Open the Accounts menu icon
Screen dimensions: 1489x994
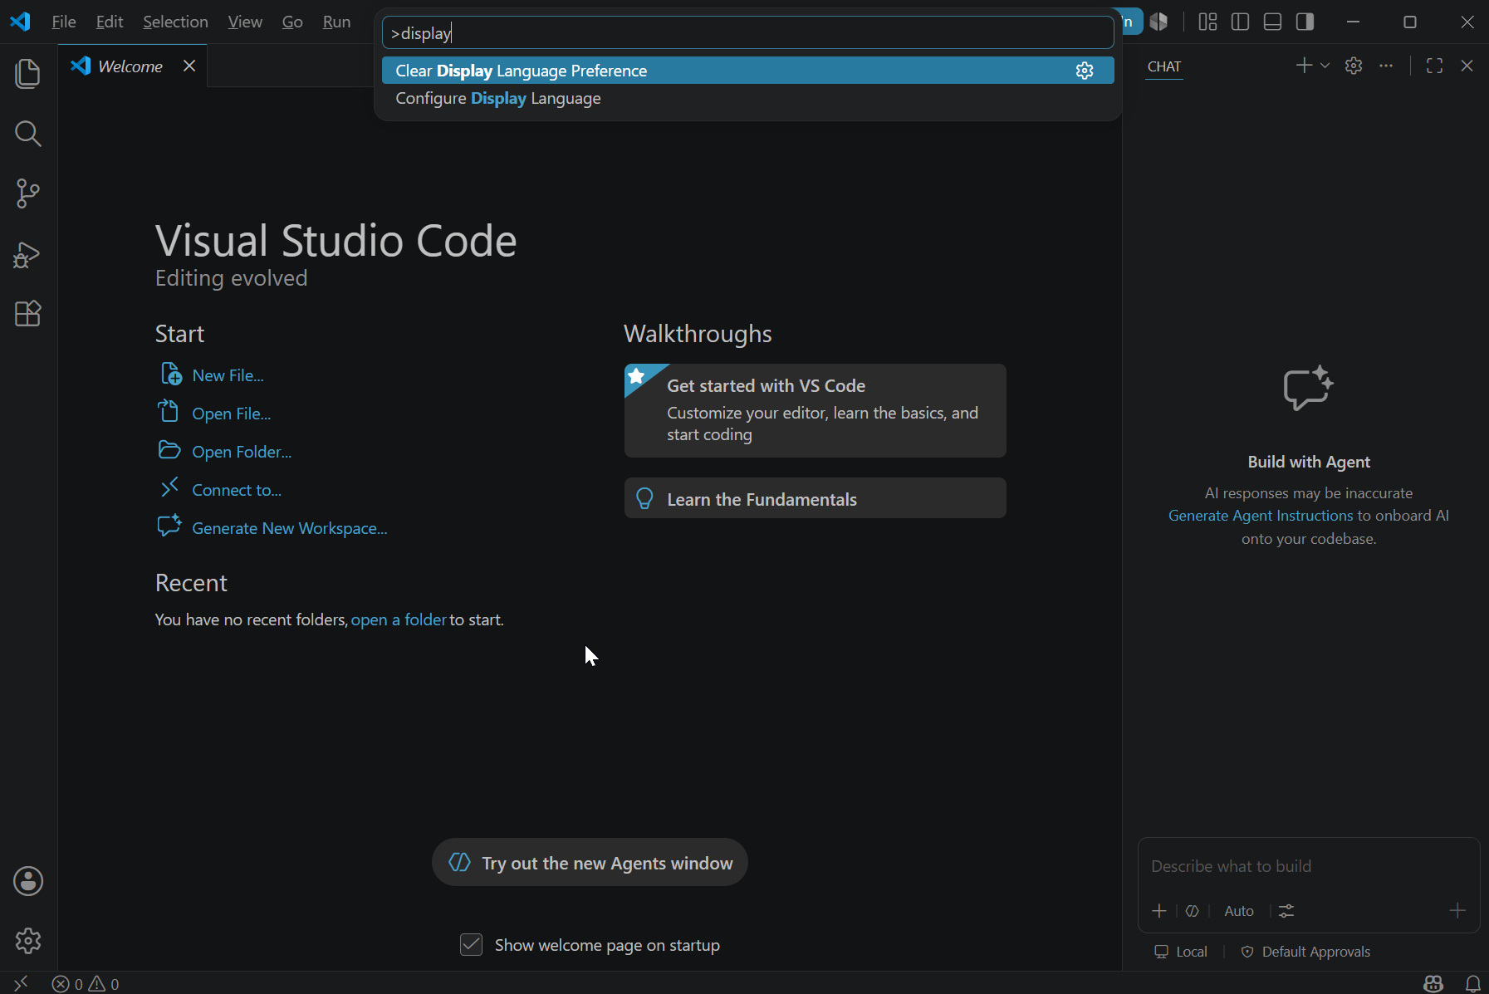28,881
